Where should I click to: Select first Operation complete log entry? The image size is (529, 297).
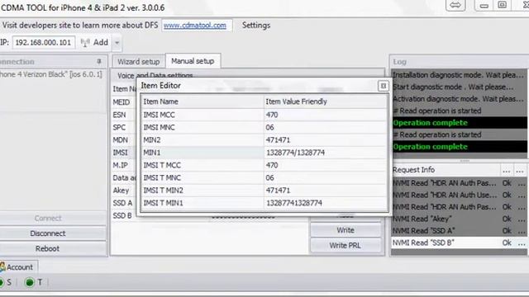(x=460, y=123)
